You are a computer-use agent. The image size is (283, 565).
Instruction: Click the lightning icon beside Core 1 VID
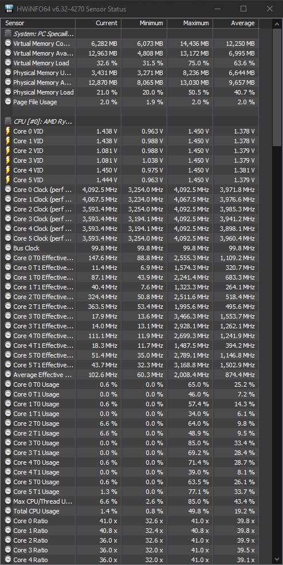(8, 141)
